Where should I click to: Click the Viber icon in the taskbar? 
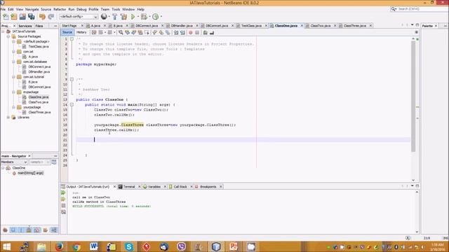[x=181, y=246]
